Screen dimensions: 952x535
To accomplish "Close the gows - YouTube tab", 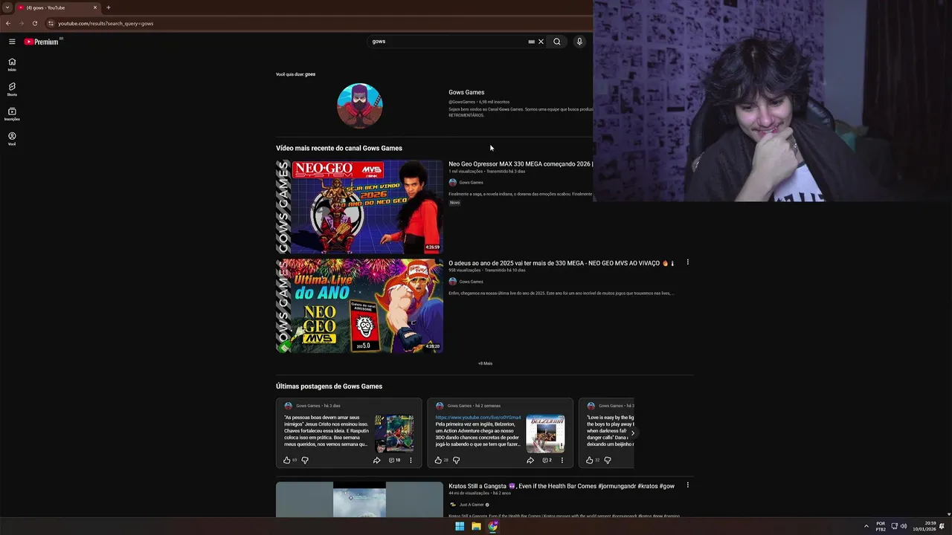I will [x=95, y=7].
